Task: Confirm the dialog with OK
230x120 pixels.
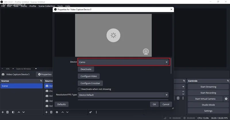Action: [x=154, y=104]
